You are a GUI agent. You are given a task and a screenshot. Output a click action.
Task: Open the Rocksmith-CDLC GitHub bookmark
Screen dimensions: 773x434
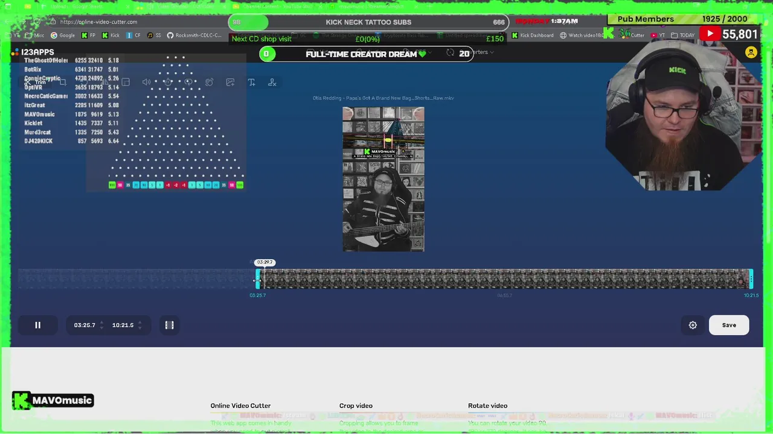click(194, 35)
